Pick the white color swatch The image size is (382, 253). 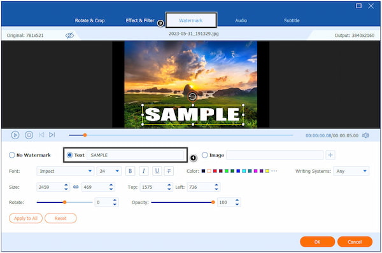[209, 171]
